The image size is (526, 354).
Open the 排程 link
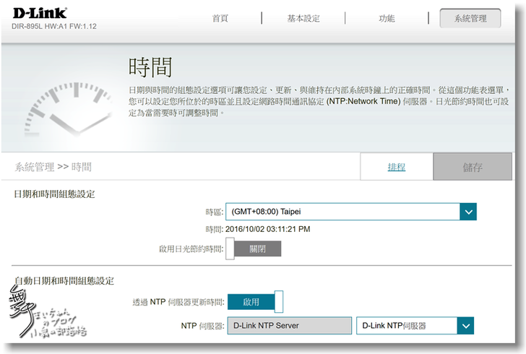[x=396, y=167]
